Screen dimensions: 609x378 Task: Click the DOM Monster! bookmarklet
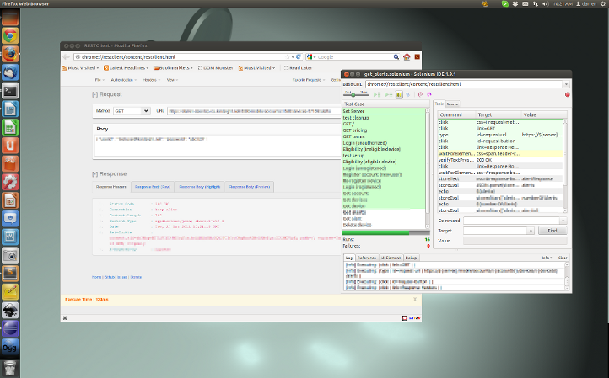[x=216, y=68]
